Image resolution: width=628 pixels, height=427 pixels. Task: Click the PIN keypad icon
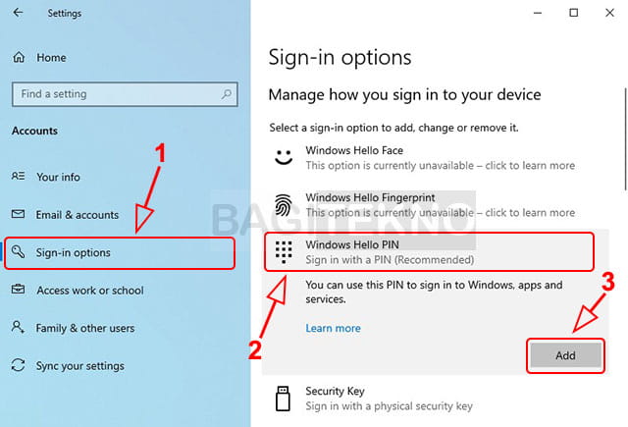point(284,252)
